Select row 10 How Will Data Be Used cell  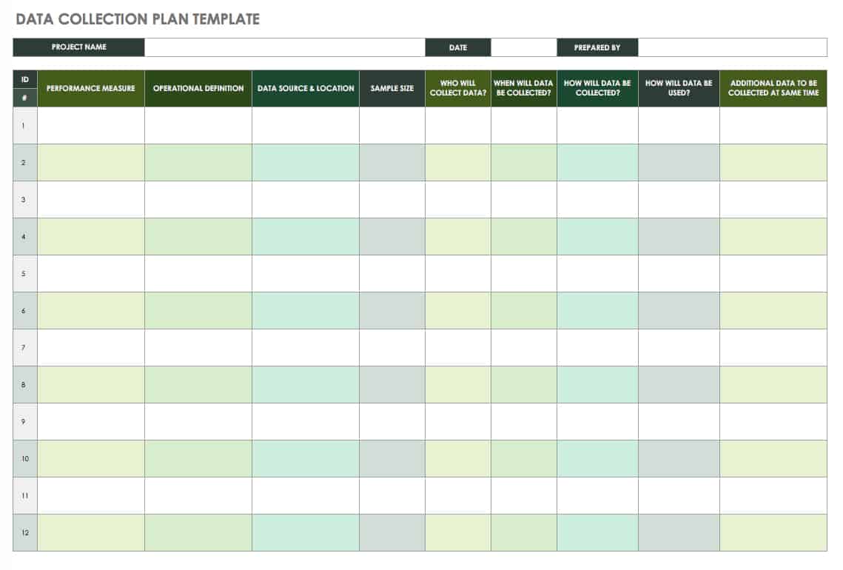[x=679, y=459]
